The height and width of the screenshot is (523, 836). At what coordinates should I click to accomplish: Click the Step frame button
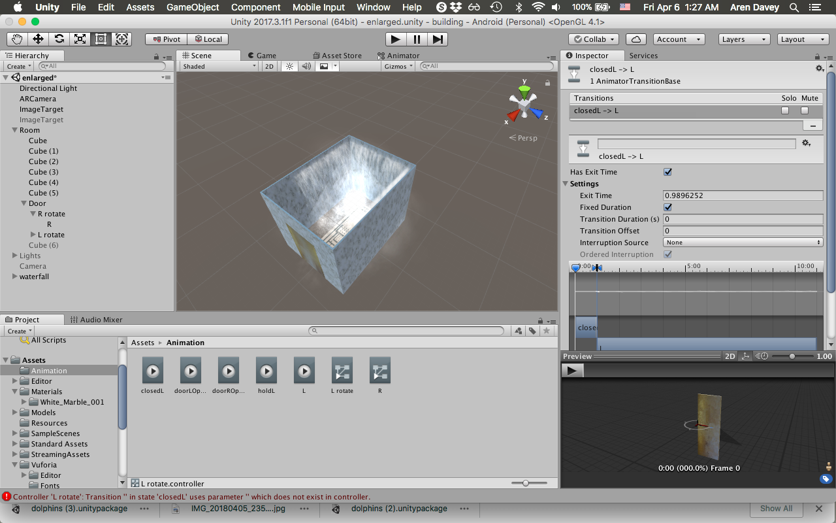tap(438, 39)
